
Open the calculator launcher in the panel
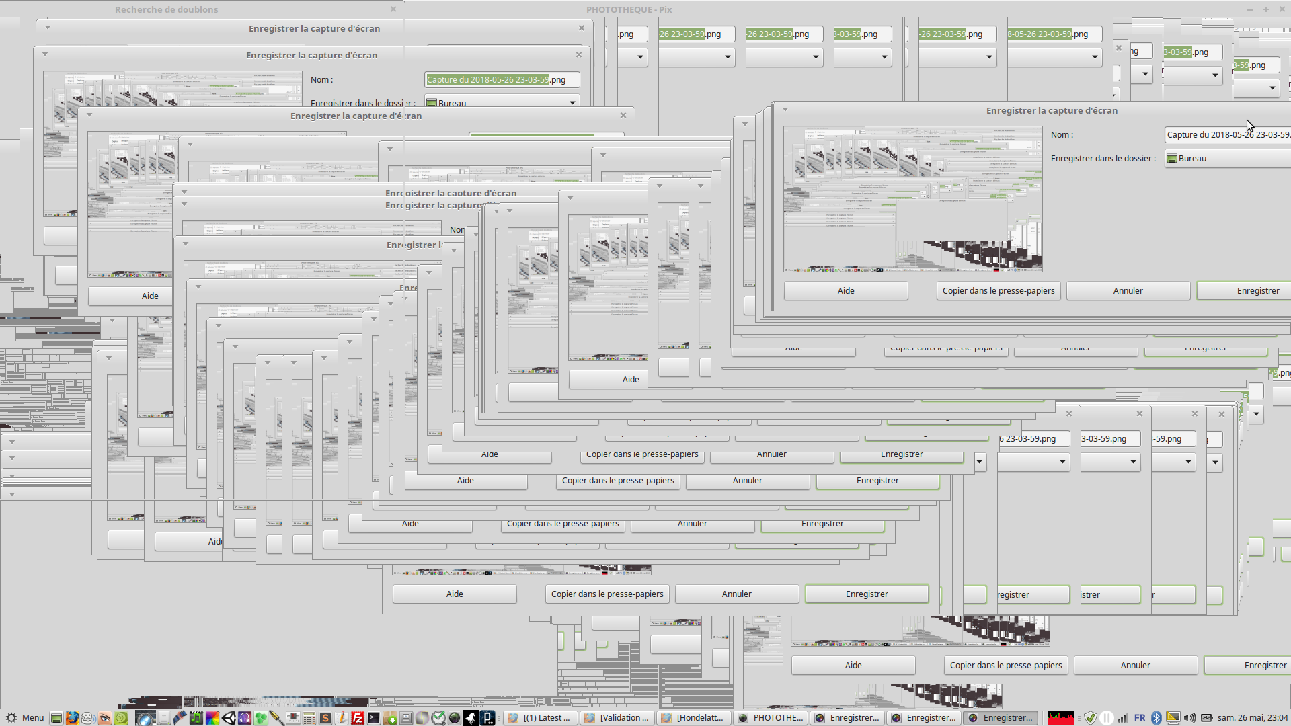[x=309, y=718]
